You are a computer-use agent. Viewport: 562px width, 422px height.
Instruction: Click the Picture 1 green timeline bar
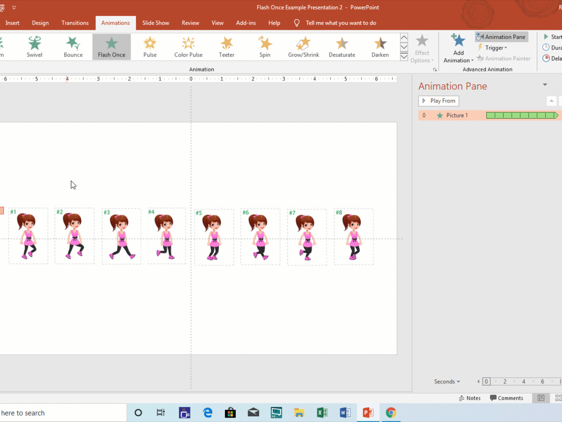(521, 115)
